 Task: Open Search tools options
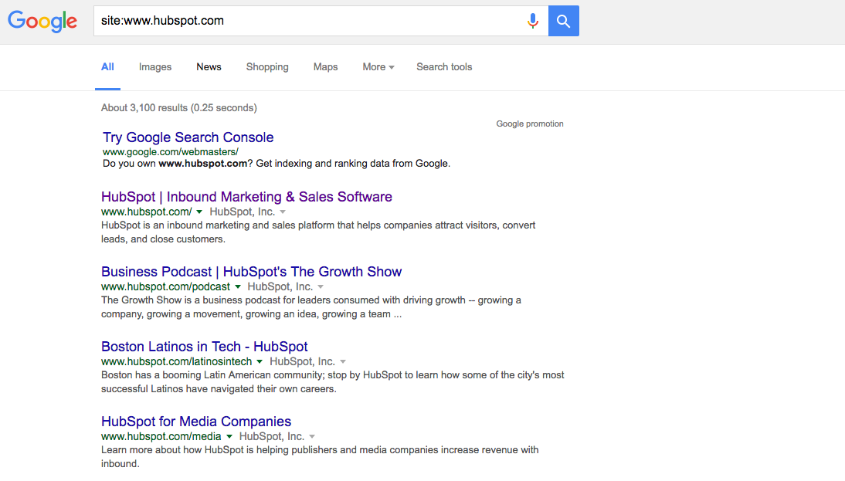(444, 67)
